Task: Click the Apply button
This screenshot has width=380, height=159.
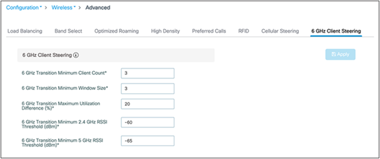Action: 340,54
